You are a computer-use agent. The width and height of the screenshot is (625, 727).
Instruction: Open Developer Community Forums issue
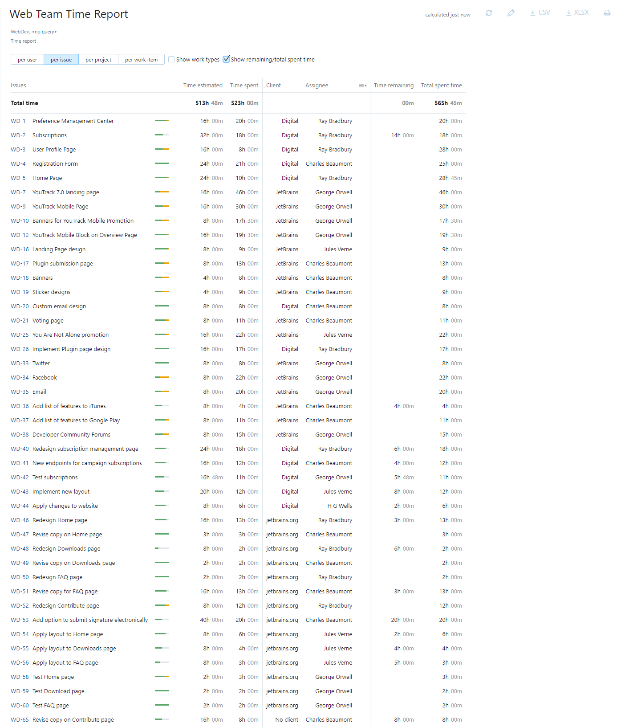pos(71,435)
